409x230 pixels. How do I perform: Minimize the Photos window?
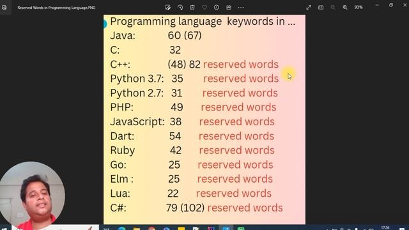[x=377, y=5]
